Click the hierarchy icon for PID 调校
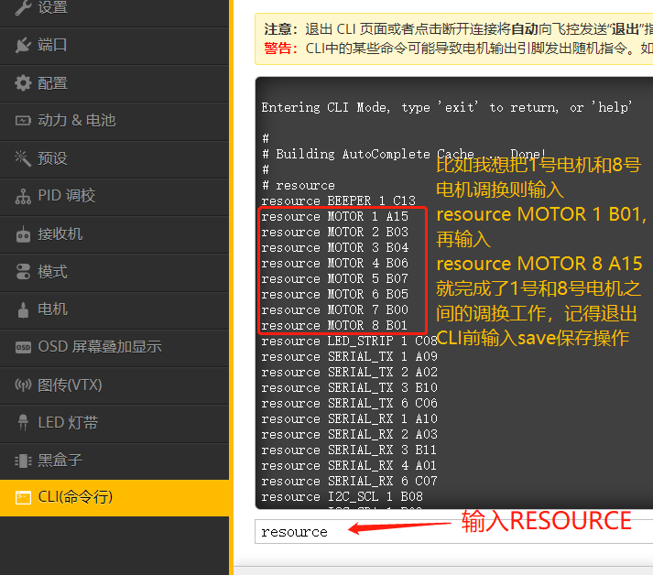This screenshot has width=653, height=575. 23,196
